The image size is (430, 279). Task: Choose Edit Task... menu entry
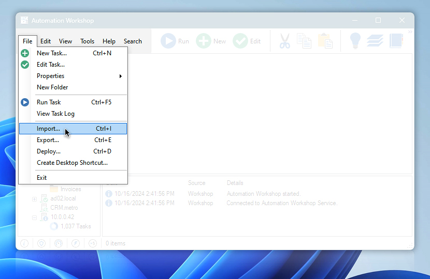(73, 65)
